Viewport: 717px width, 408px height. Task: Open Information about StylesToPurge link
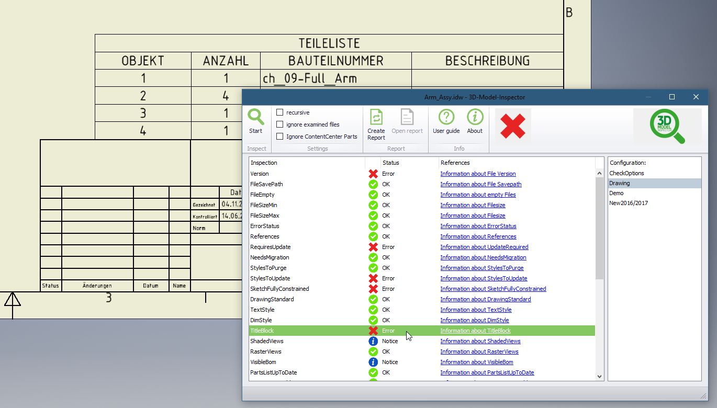tap(483, 268)
